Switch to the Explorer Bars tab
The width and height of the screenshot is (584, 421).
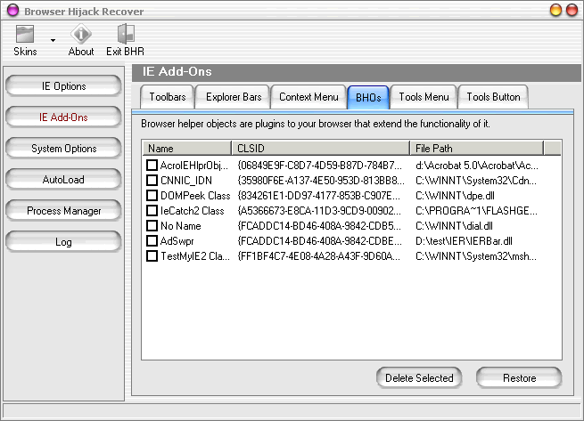(234, 97)
